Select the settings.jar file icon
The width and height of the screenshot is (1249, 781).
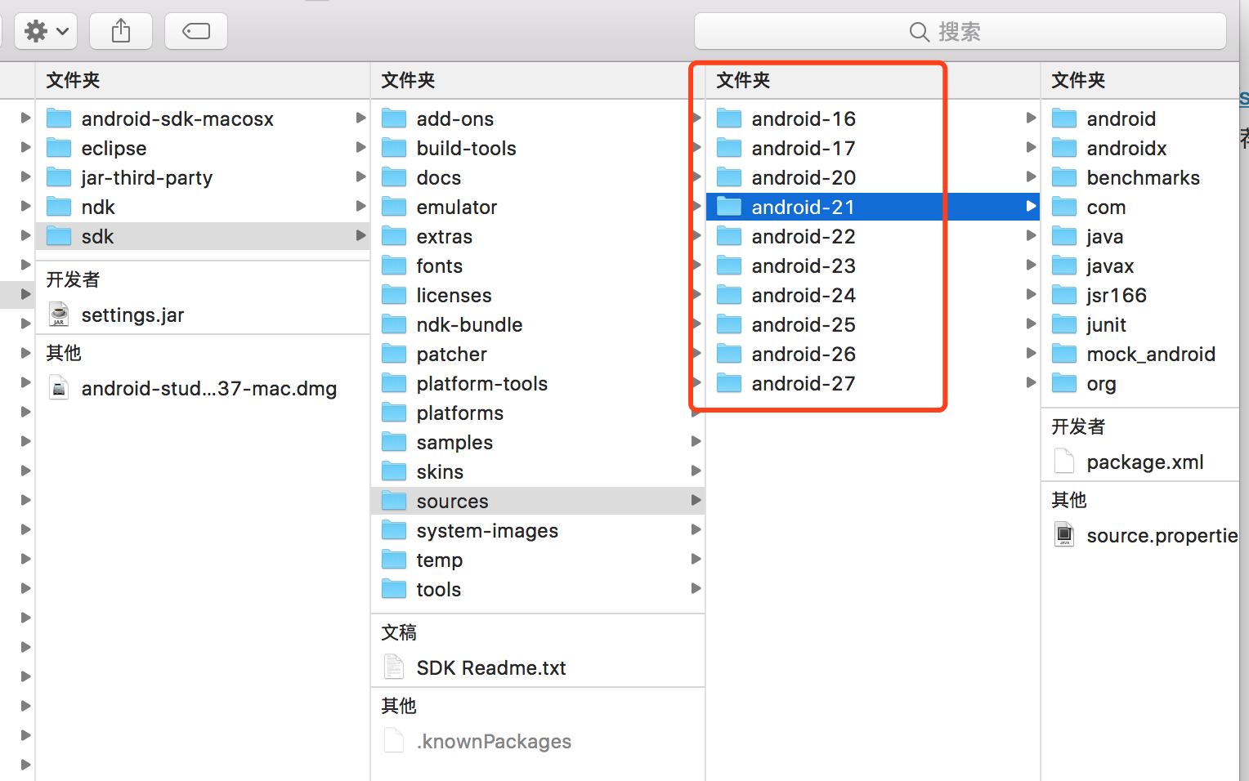(x=59, y=315)
